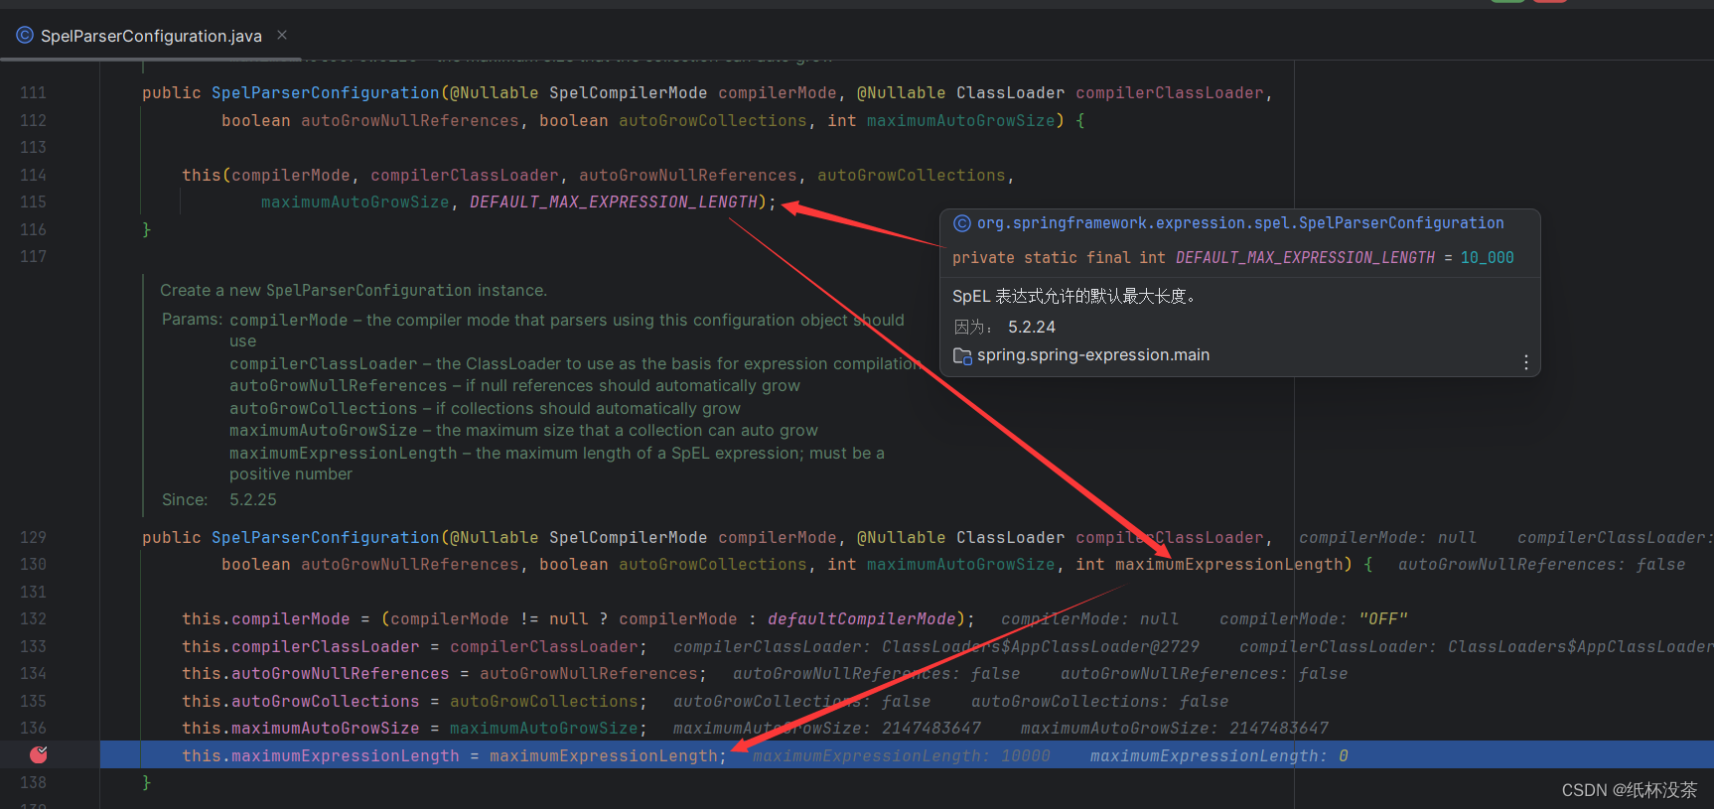The height and width of the screenshot is (809, 1714).
Task: Click the spring.spring-expression.main module label
Action: (1093, 355)
